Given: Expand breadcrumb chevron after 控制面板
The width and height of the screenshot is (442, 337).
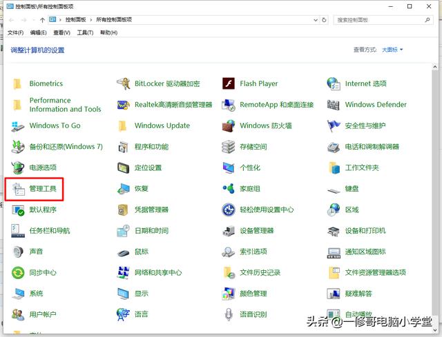Looking at the screenshot, I should 91,20.
